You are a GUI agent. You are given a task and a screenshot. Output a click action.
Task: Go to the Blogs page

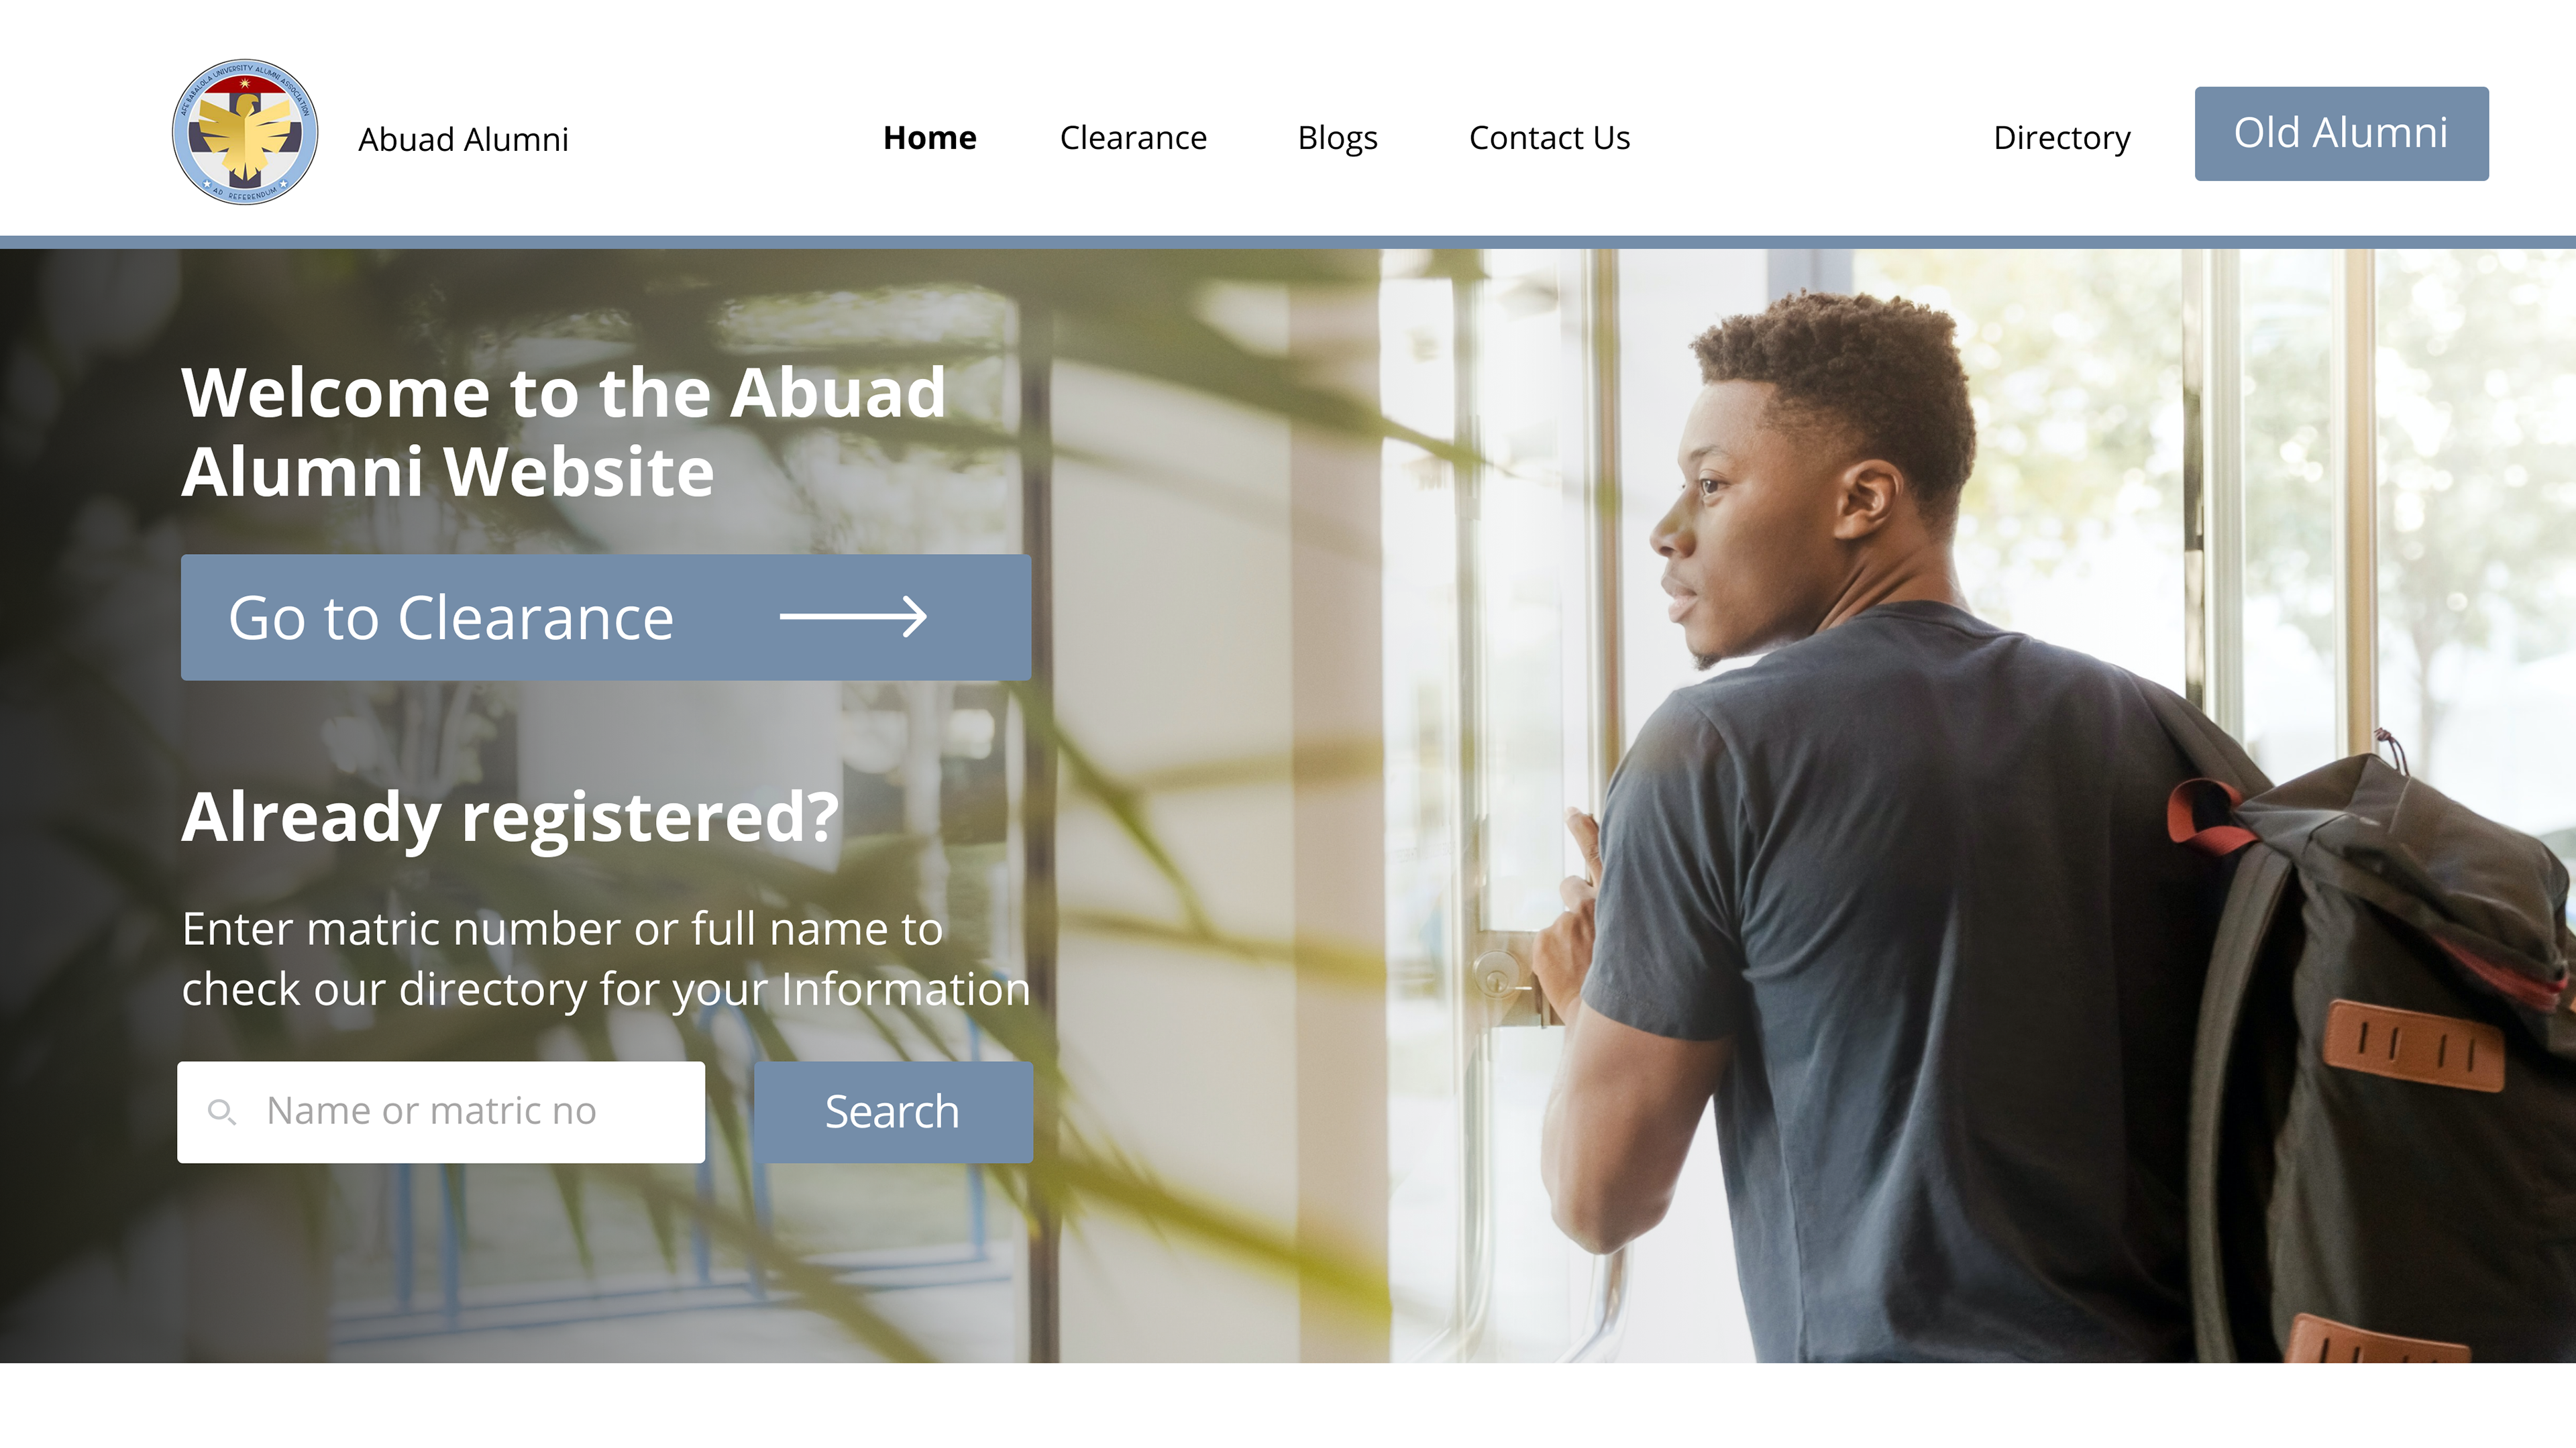point(1337,138)
